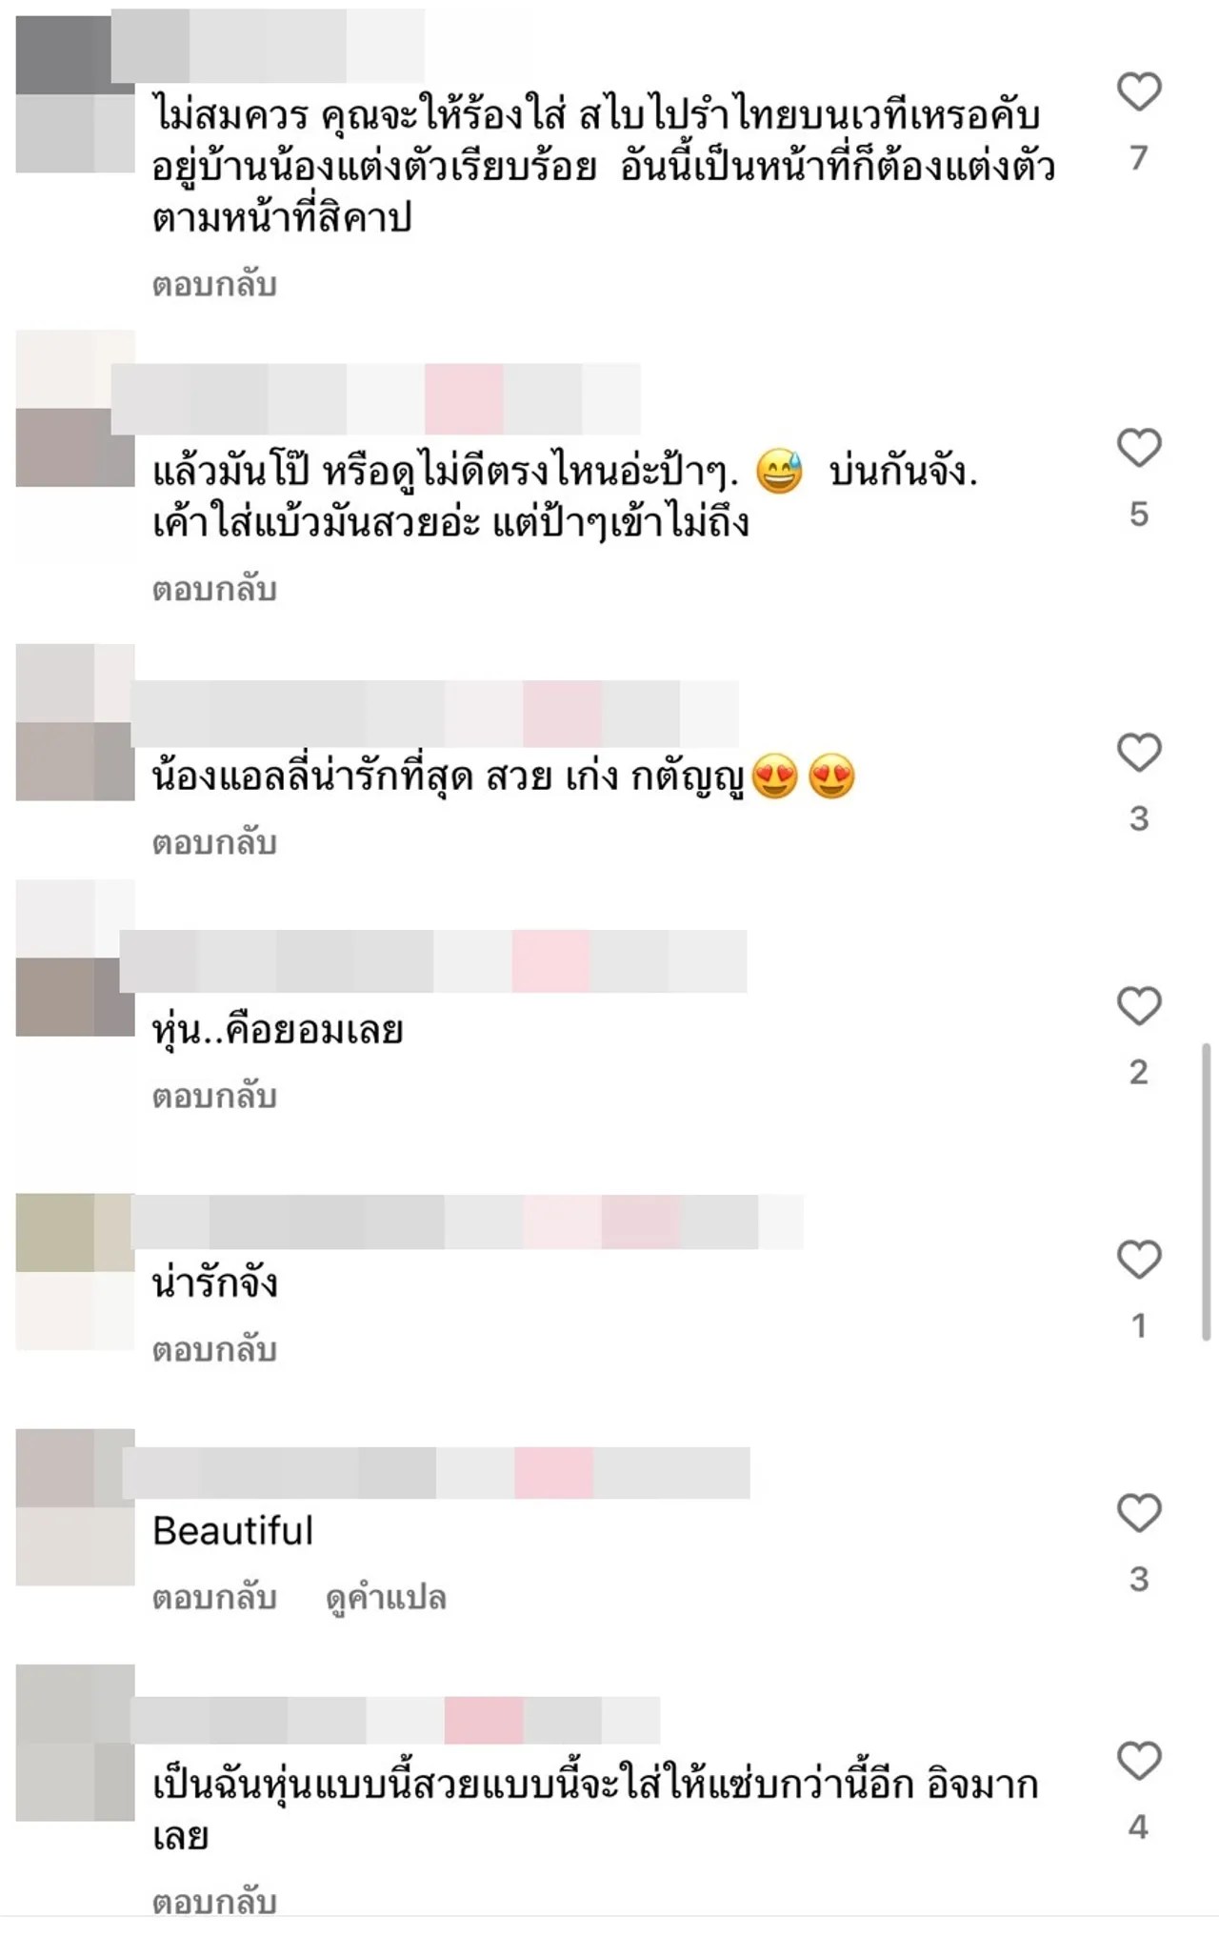Reply to the น้องแอลลี่ comment
This screenshot has width=1219, height=1937.
point(214,843)
